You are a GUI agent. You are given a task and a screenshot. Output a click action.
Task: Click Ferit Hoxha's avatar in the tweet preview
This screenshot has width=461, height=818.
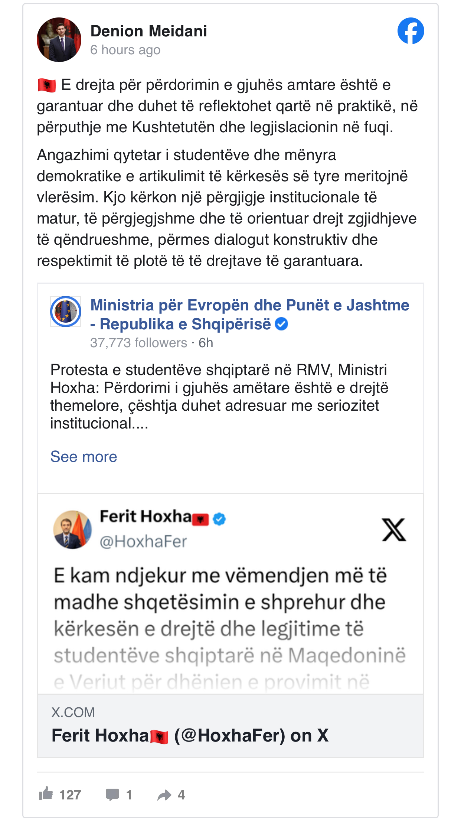click(73, 529)
